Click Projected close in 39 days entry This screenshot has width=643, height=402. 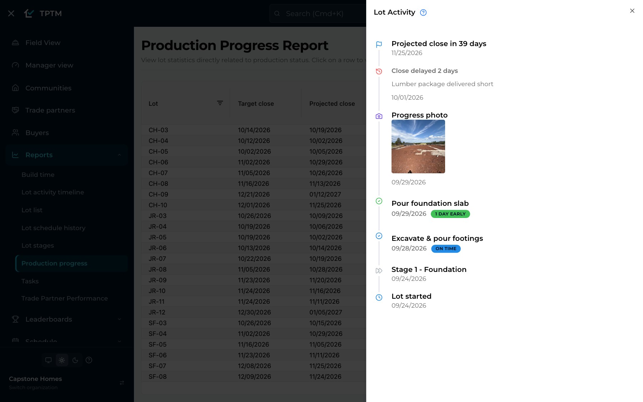point(439,44)
